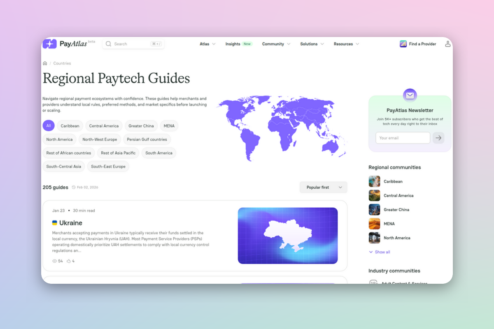Viewport: 494px width, 329px height.
Task: Submit email with the arrow button
Action: [438, 138]
